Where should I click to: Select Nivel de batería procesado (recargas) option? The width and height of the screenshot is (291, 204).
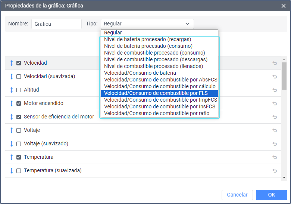[147, 39]
